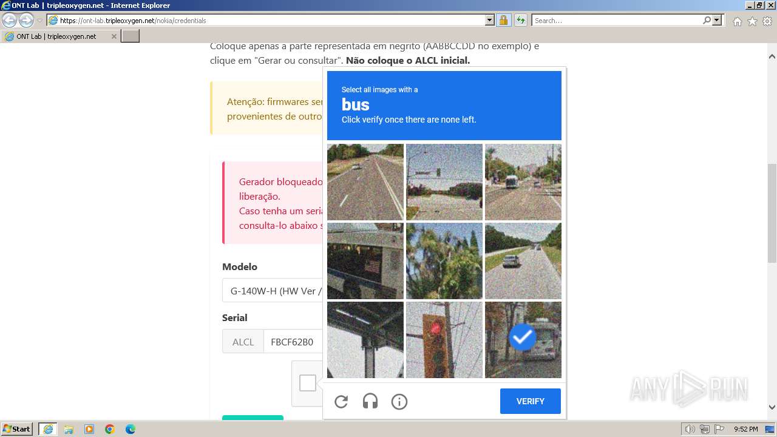Click the Serial input field FBCF62B0
Image resolution: width=777 pixels, height=437 pixels.
tap(293, 342)
